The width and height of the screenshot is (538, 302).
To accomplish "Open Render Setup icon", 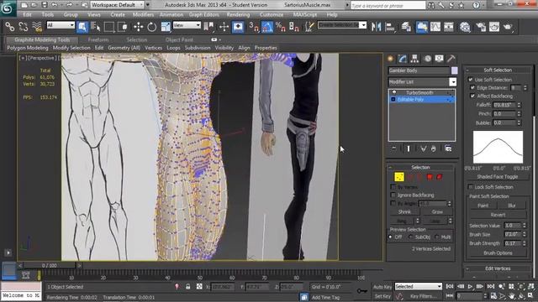I will 481,27.
